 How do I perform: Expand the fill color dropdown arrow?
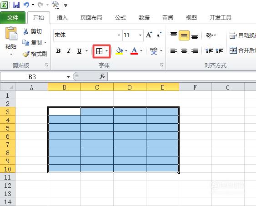pos(126,51)
